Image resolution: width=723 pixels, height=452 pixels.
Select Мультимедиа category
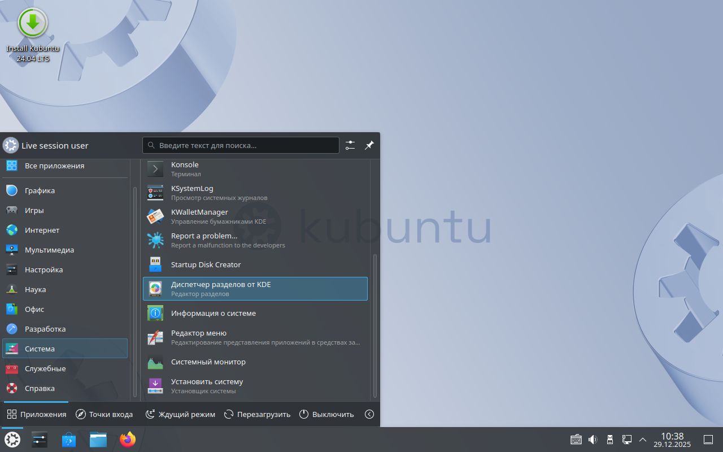click(65, 250)
